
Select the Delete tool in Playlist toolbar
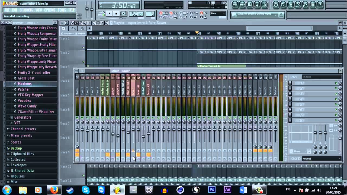(81, 23)
